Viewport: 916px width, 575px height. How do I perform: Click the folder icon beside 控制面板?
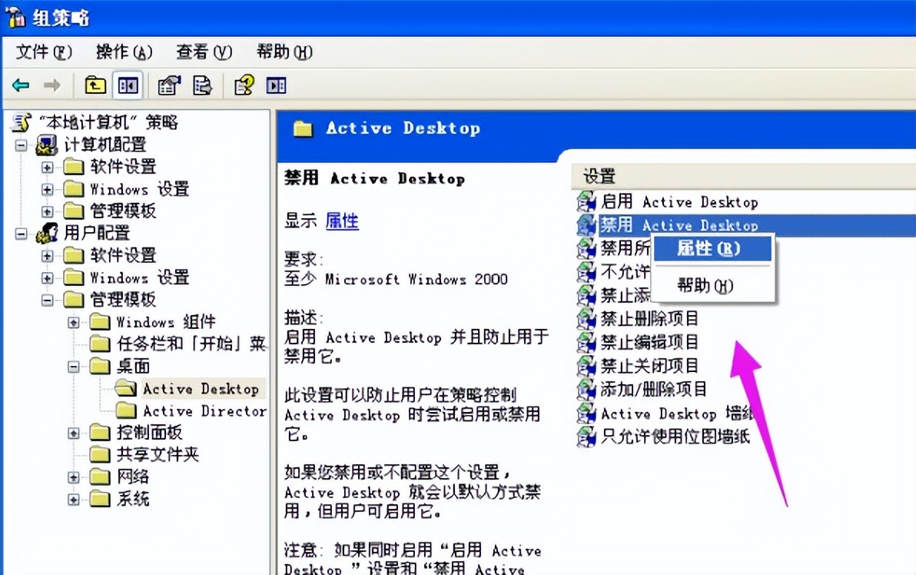[100, 433]
